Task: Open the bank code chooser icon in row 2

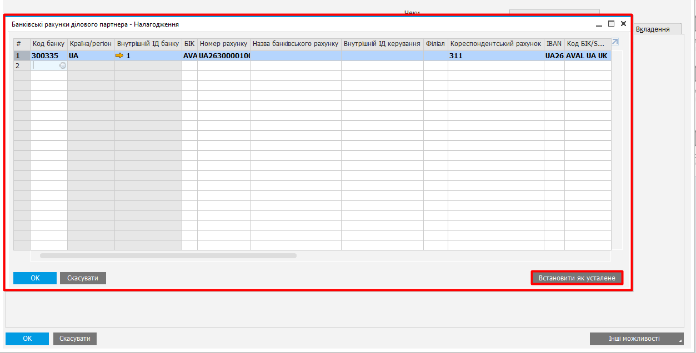Action: tap(63, 65)
